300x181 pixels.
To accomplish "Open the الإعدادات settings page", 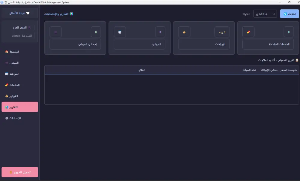I will pyautogui.click(x=20, y=118).
